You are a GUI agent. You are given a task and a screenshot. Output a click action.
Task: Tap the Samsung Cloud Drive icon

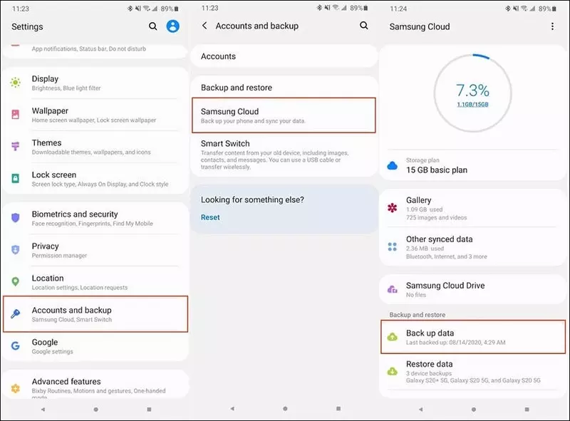(x=393, y=289)
